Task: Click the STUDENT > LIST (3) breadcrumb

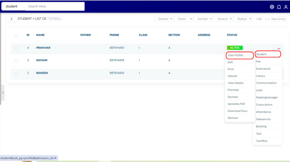Action: click(32, 18)
